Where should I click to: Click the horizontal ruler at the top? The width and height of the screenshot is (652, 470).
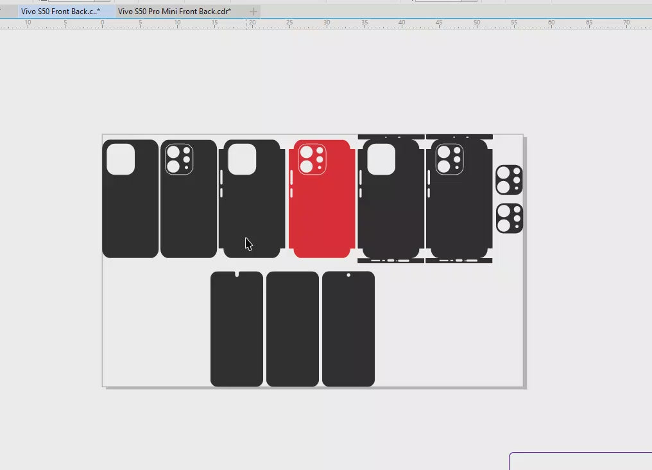click(x=321, y=24)
